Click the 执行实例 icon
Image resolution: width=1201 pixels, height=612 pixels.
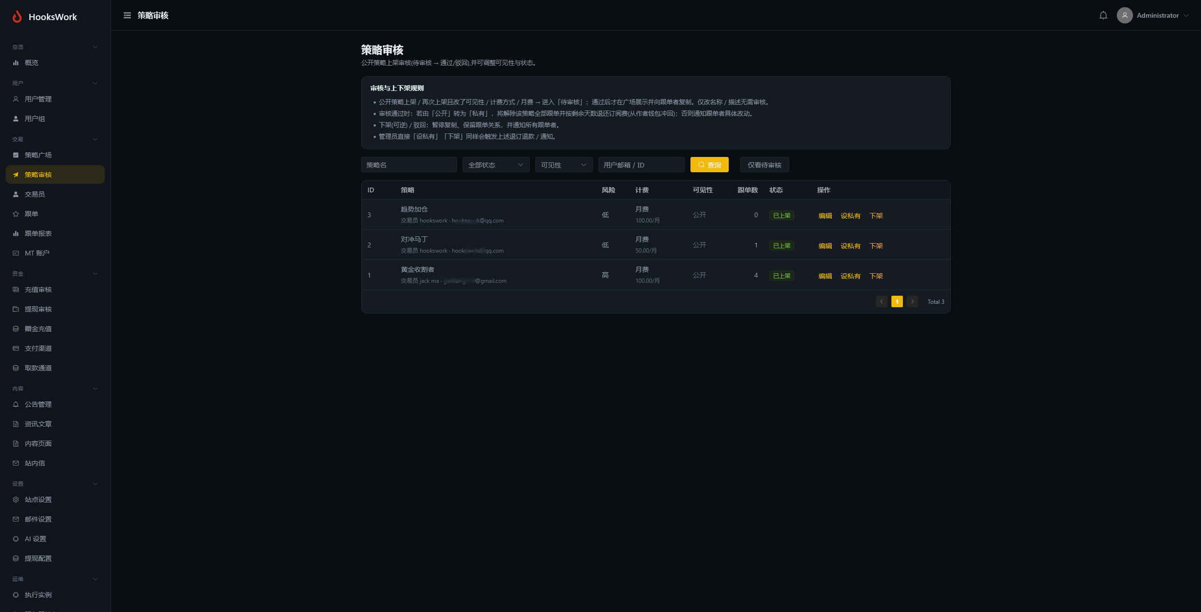click(16, 595)
